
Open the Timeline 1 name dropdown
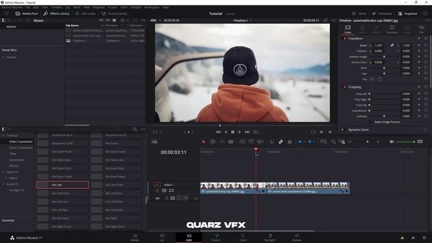click(242, 20)
